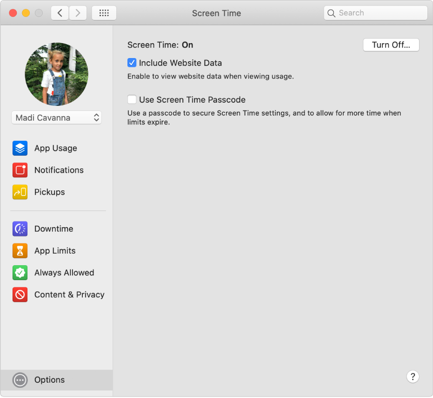Screen dimensions: 433x398
Task: Enable Use Screen Time Passcode
Action: click(x=132, y=99)
